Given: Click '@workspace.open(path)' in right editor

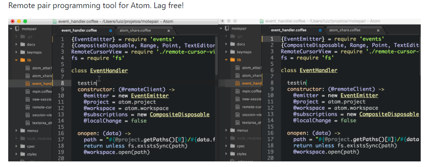Looking at the screenshot, I should [x=326, y=152].
